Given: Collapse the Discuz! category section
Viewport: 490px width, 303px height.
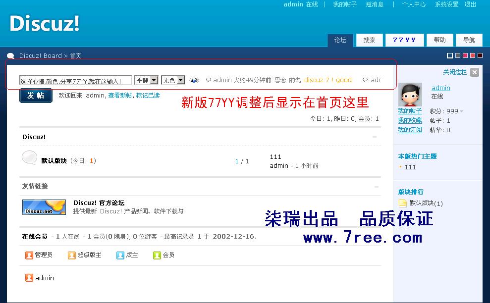Looking at the screenshot, I should 375,137.
